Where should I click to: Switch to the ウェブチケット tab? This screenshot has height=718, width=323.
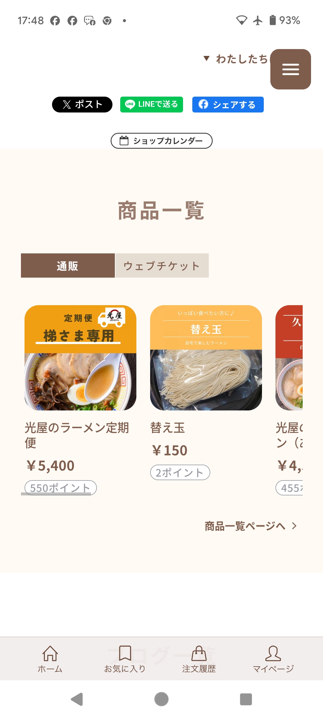[x=162, y=266]
